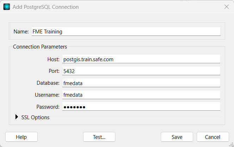
Task: Click into the Host field postgis.train.safe.com
Action: coord(141,59)
